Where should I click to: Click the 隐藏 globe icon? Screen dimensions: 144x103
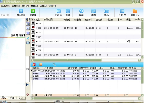[x=81, y=11]
